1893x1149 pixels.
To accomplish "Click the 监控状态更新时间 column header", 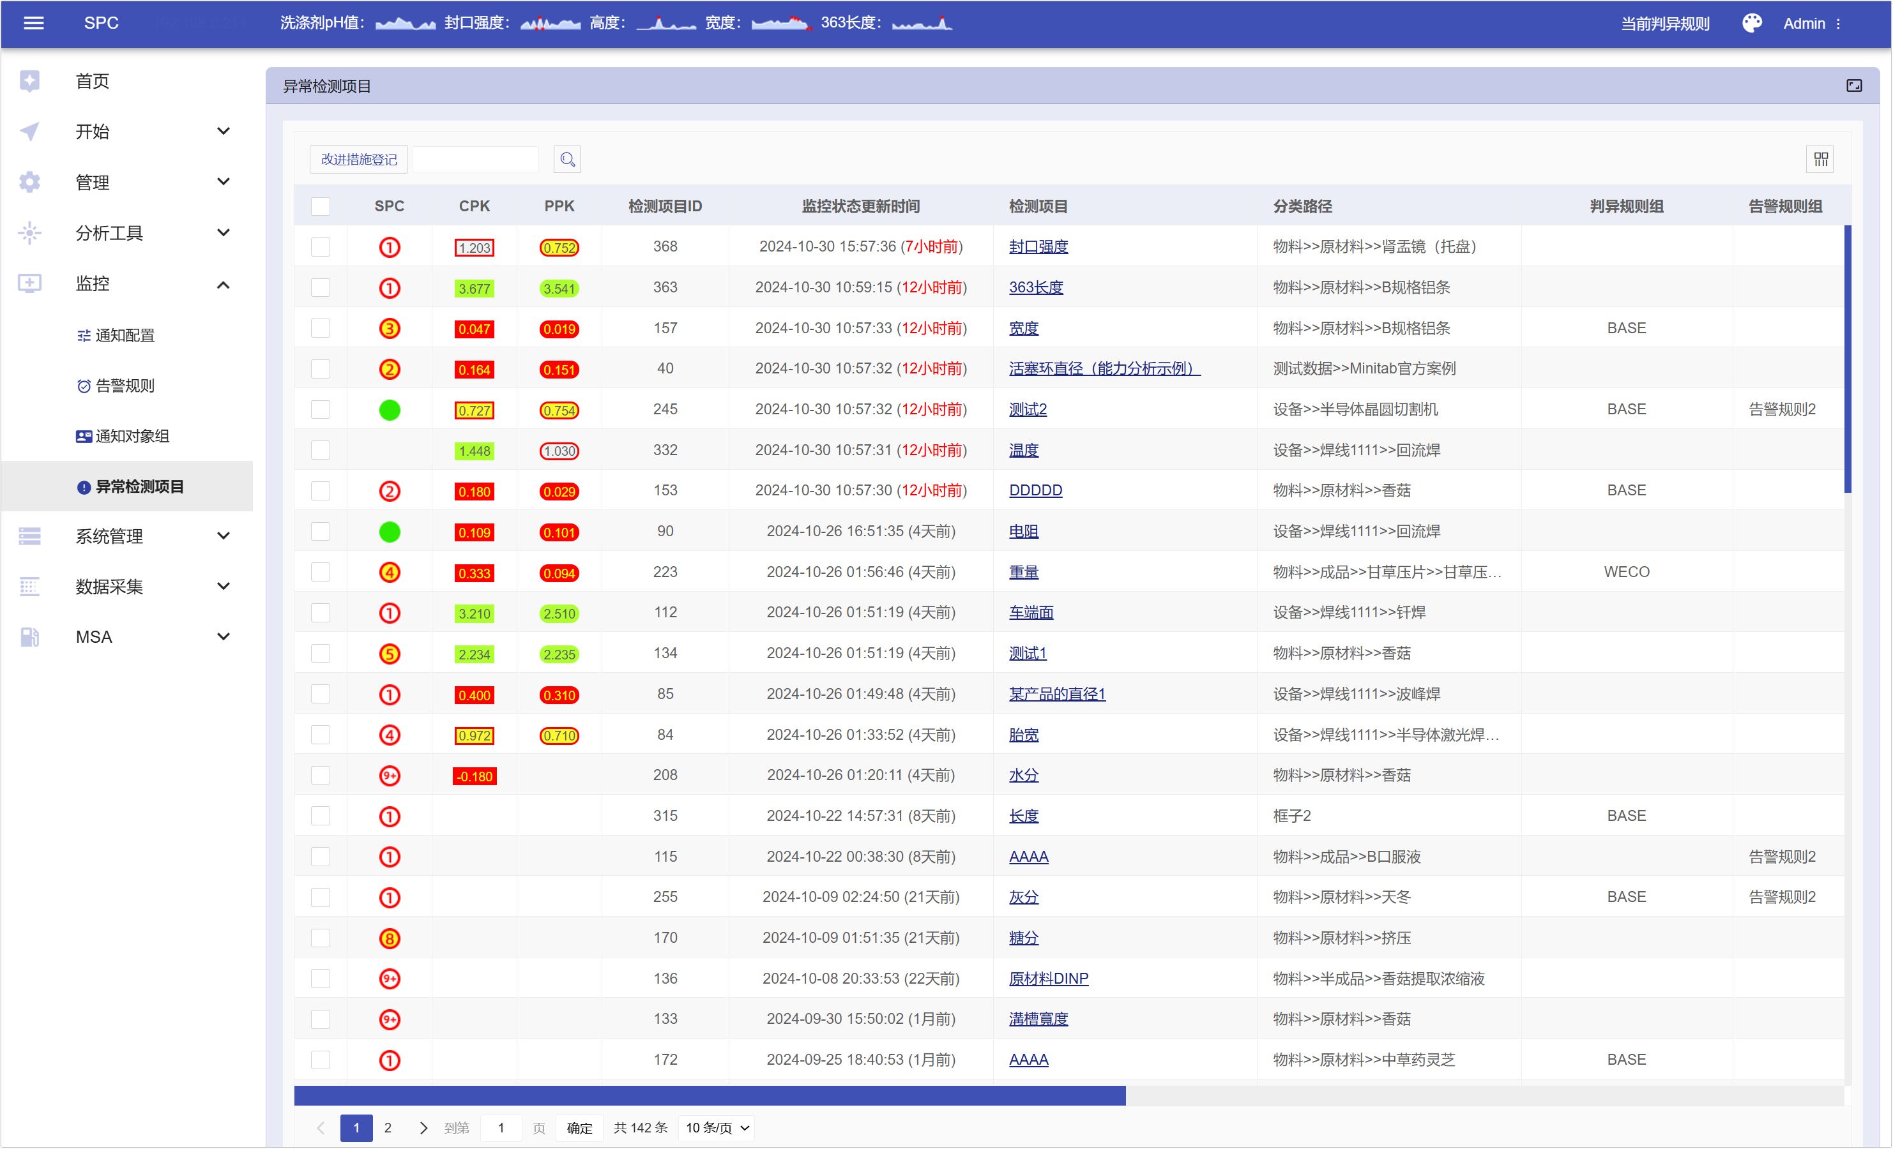I will pyautogui.click(x=860, y=206).
